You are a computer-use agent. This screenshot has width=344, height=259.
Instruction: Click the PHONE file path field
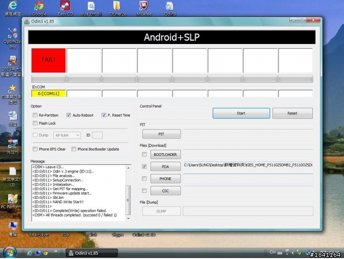248,179
